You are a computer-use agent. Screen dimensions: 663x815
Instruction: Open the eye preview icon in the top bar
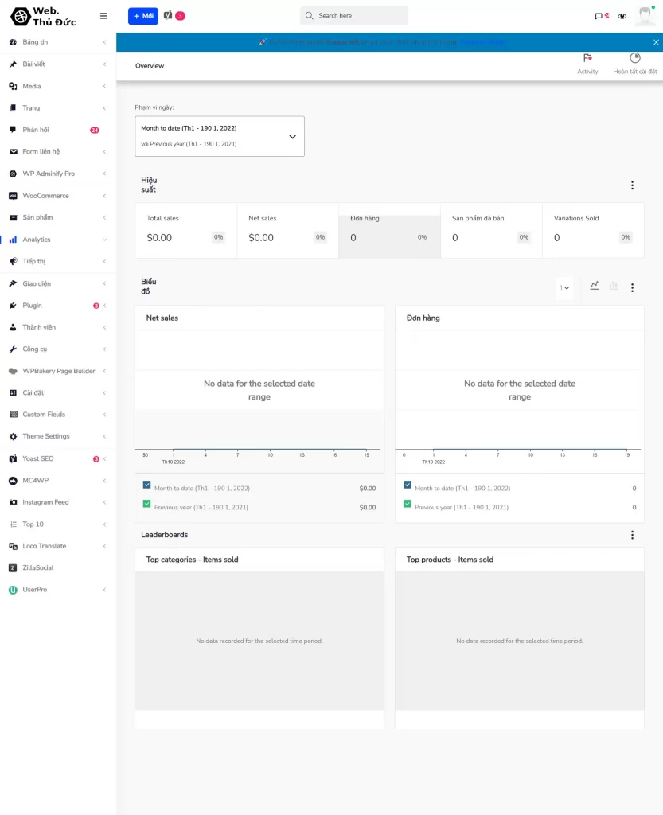(x=622, y=15)
